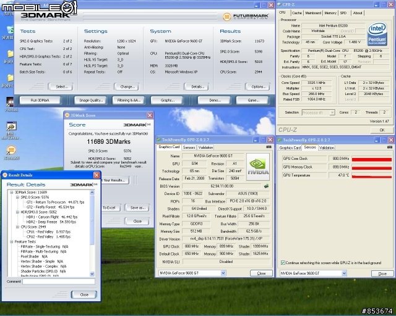Select Pixel Shader N/A row
Screen dimensions: 396x316
34,257
